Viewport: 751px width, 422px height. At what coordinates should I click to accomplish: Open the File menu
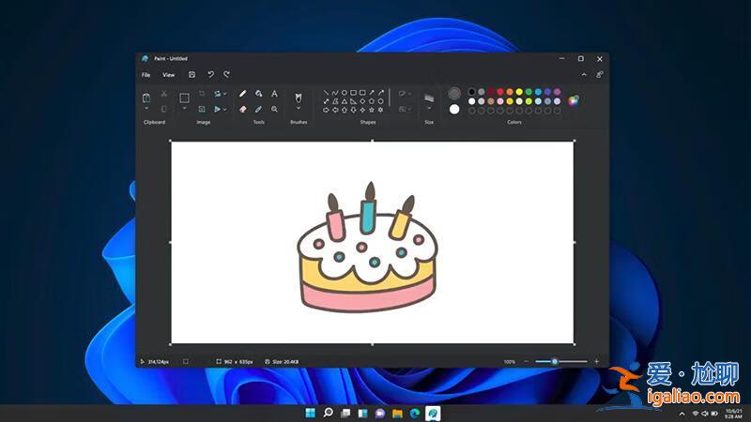[x=146, y=74]
